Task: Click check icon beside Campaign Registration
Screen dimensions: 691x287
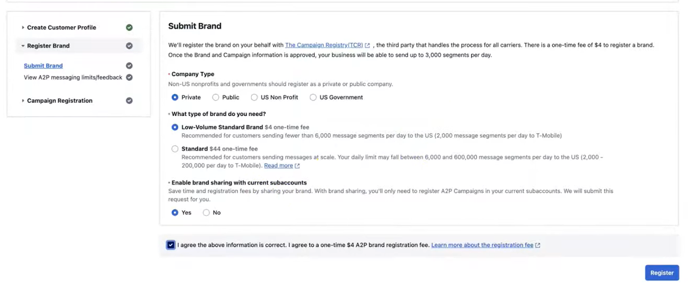Action: 129,101
